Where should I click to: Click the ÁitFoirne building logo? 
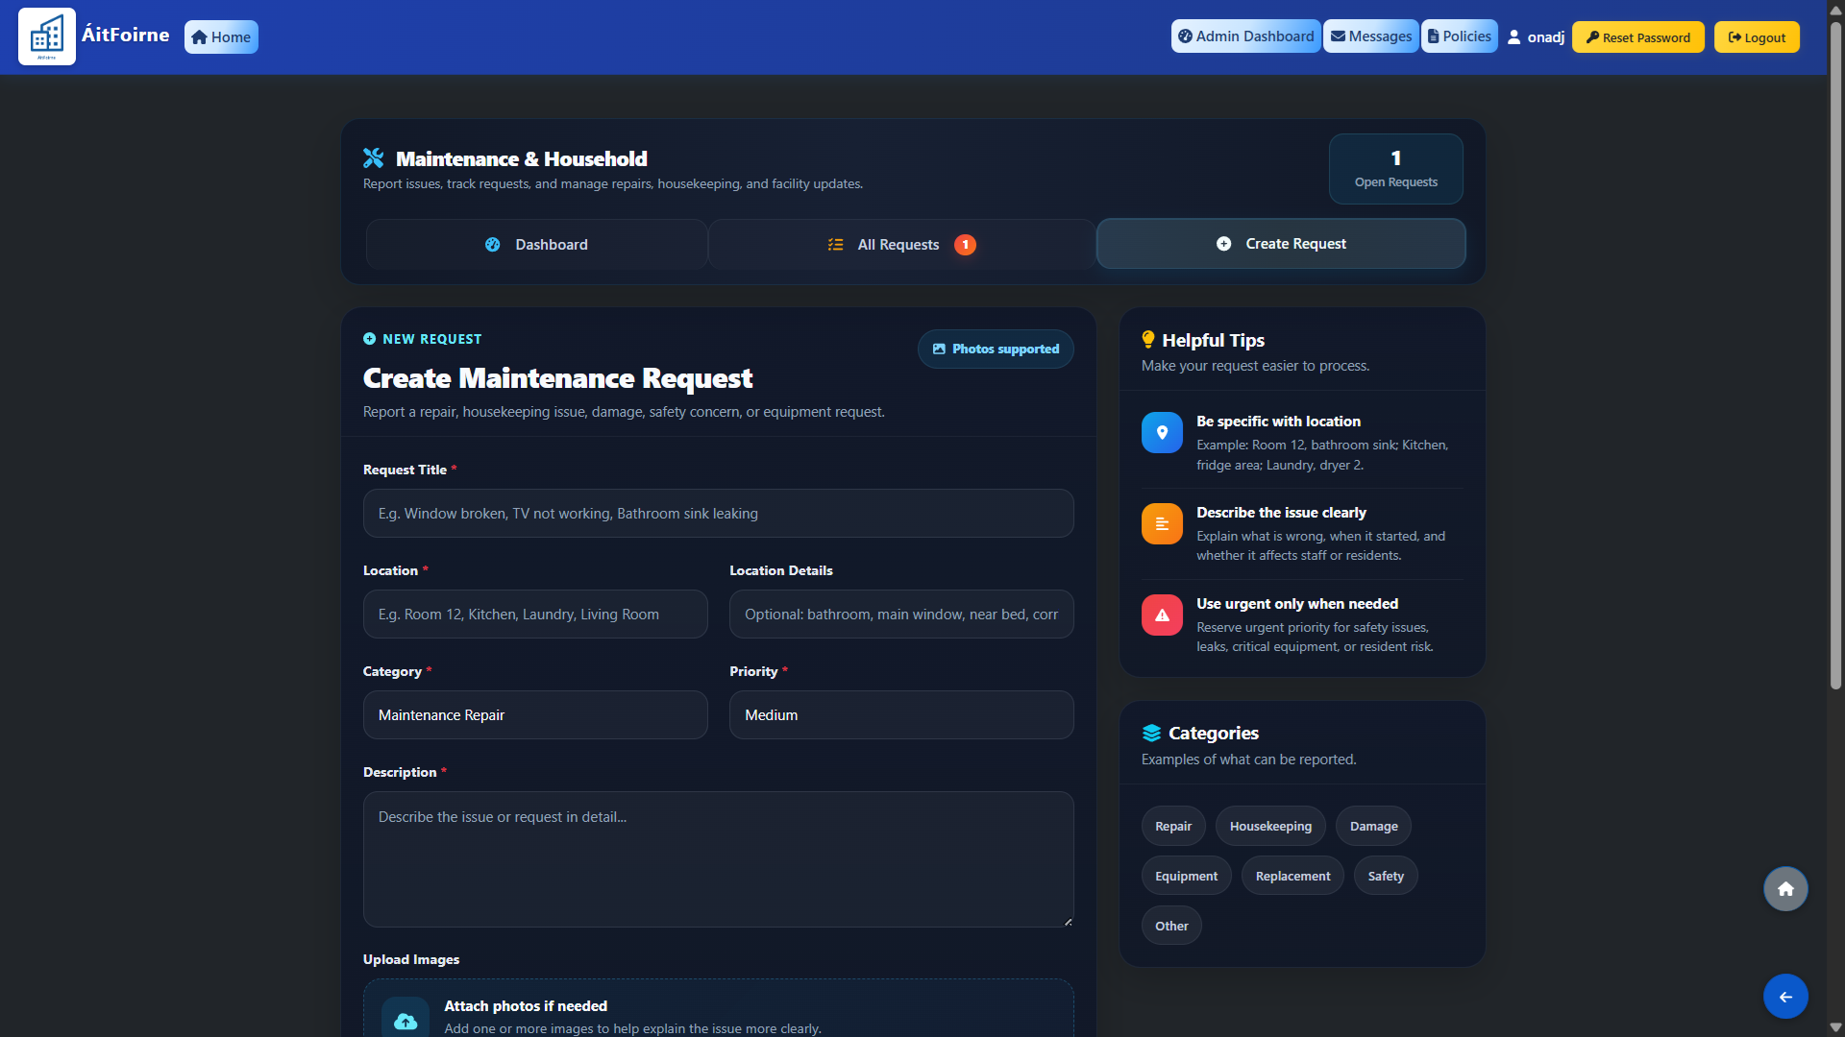pyautogui.click(x=46, y=36)
